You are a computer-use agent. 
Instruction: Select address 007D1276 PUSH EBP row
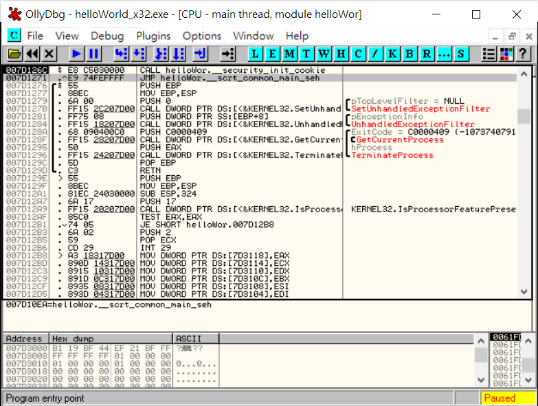(x=260, y=86)
